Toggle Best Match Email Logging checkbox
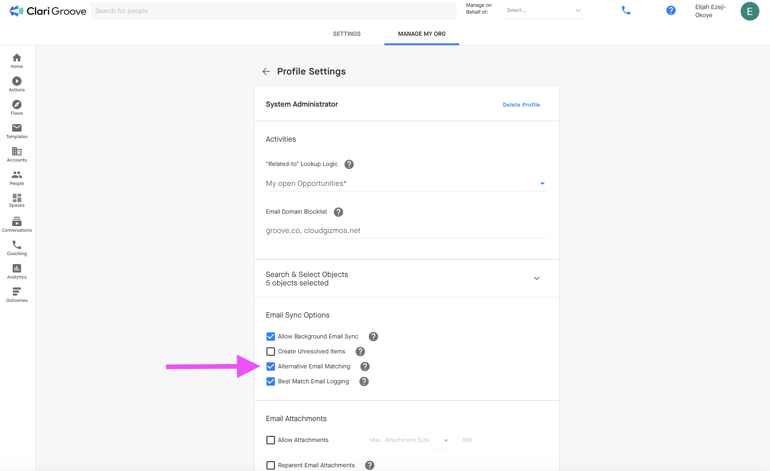 270,381
